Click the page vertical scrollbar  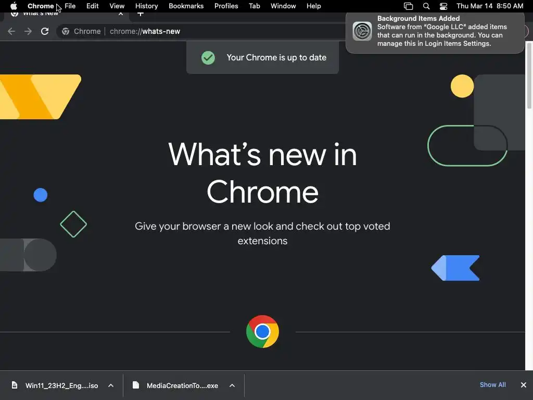(529, 76)
